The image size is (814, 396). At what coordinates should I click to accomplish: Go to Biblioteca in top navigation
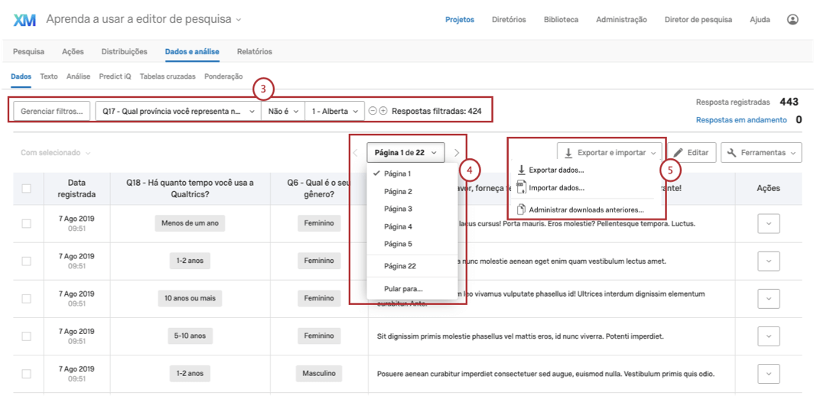click(x=562, y=20)
